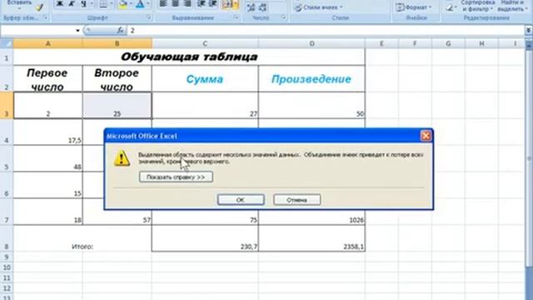Open the Merge and Center dropdown arrow
This screenshot has height=300, width=533.
coord(236,3)
